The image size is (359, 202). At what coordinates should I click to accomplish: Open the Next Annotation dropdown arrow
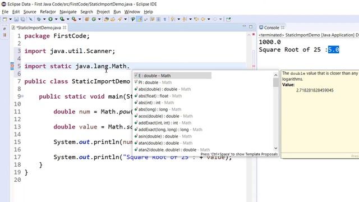tap(178, 19)
